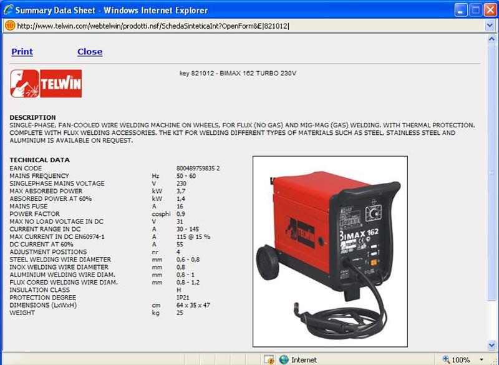Click the Print link
The height and width of the screenshot is (365, 499).
(22, 52)
